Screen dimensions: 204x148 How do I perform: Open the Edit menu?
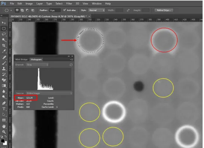pos(20,3)
